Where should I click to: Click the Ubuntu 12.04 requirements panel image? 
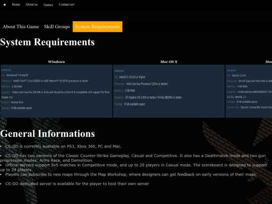249,91
